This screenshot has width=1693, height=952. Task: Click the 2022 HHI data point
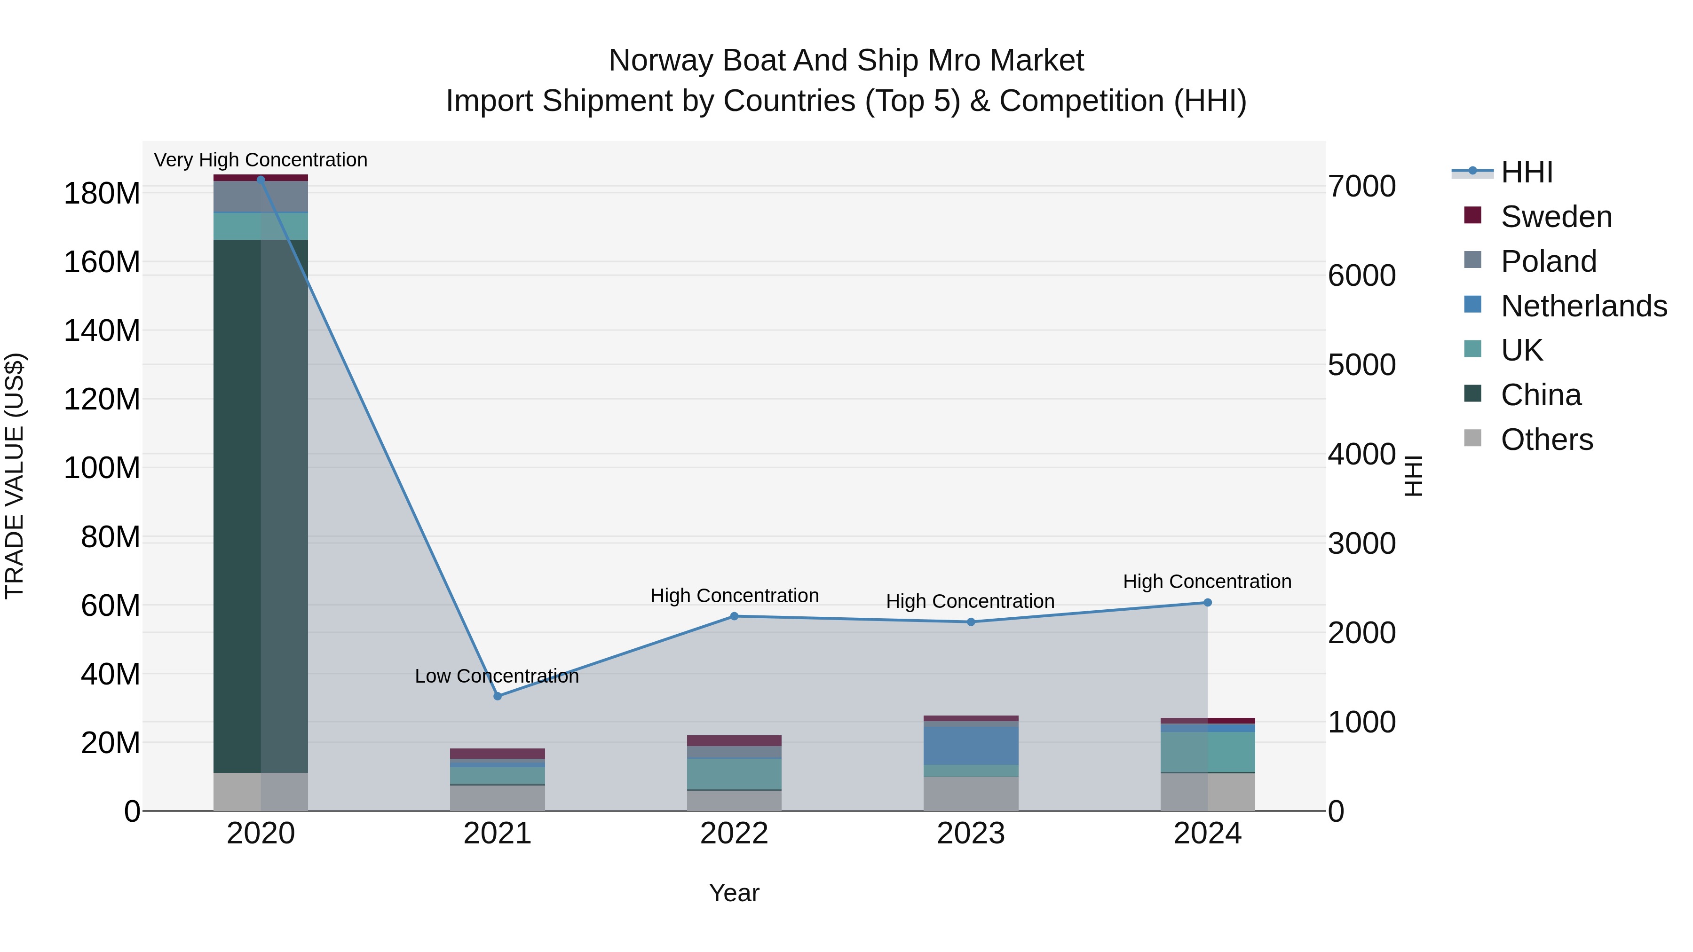click(735, 616)
